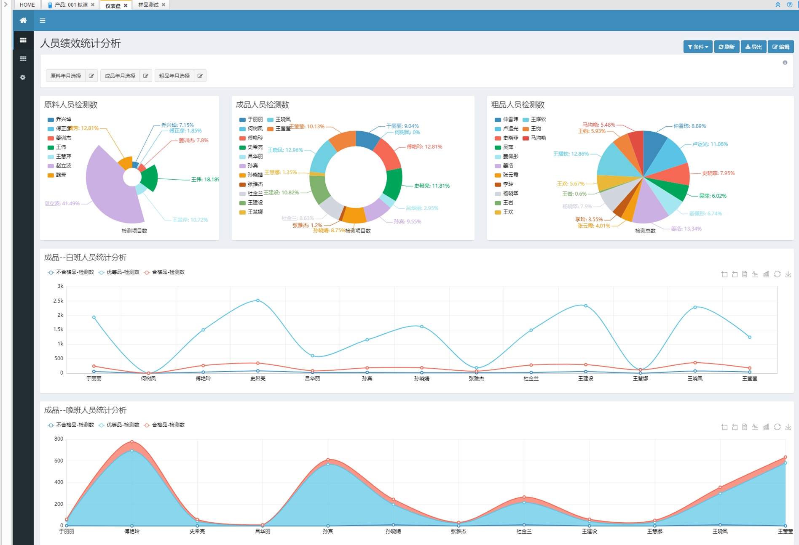Open the 条件 filter dropdown
Viewport: 799px width, 545px height.
697,47
